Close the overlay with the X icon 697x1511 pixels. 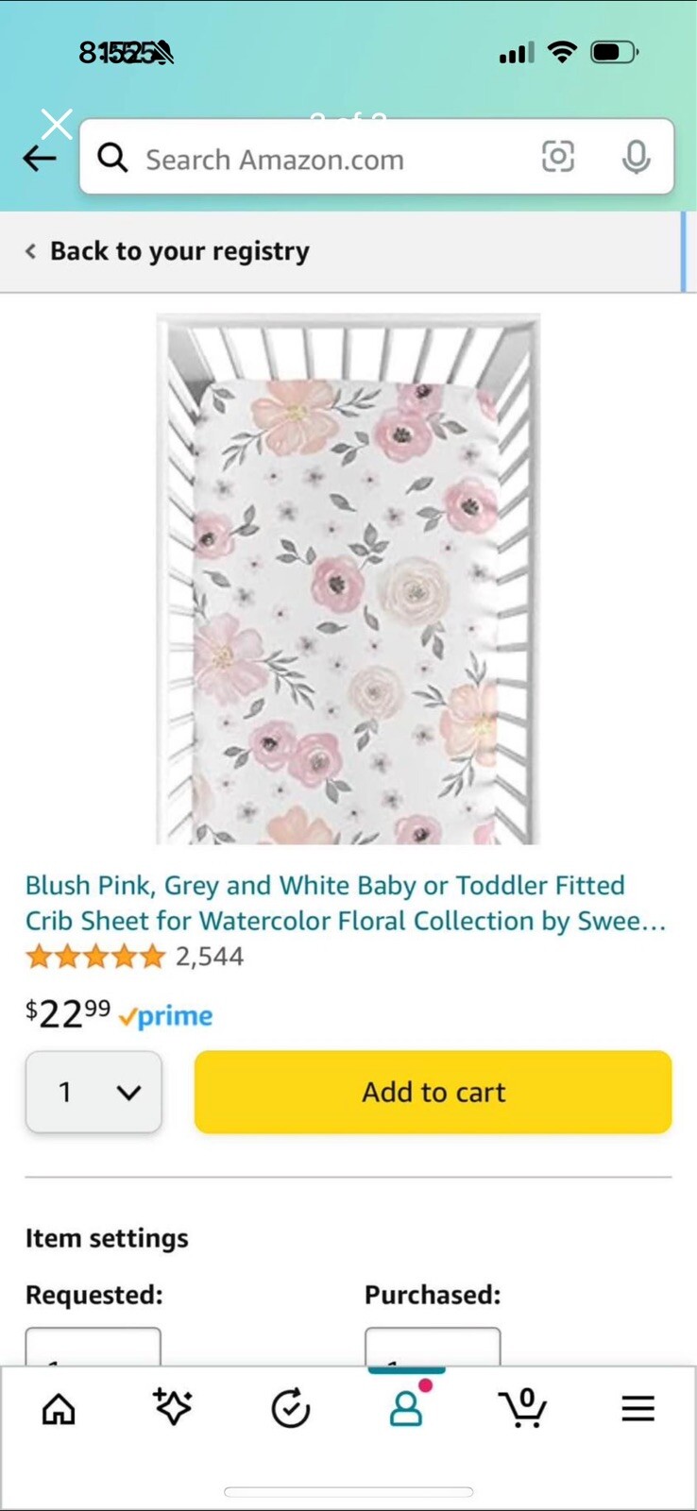(57, 124)
